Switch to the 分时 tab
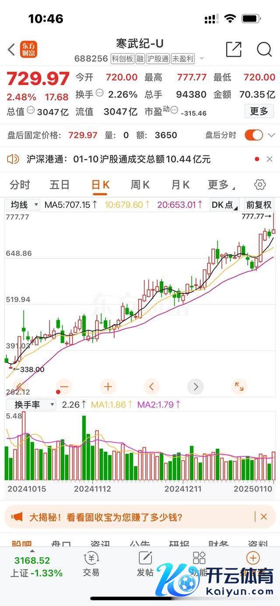 (x=20, y=185)
